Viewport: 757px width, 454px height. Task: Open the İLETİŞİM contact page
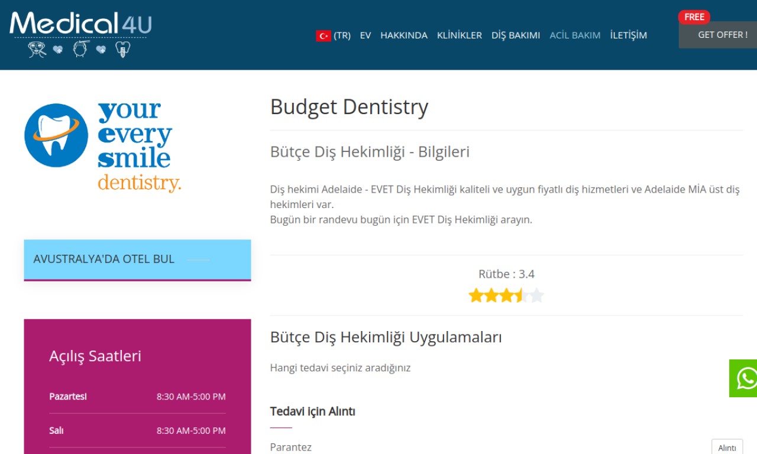tap(628, 35)
